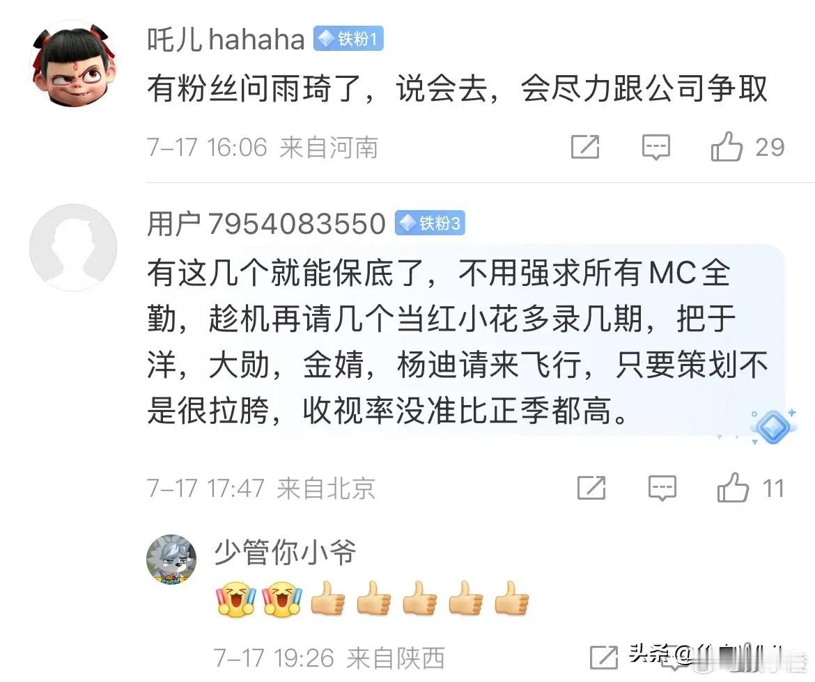Share 少管你小爷's reply with forward icon
The image size is (815, 682).
point(604,658)
